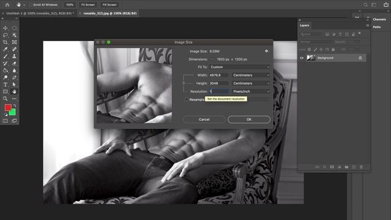Select the ronaldo_3(2).jpg document tab
Image resolution: width=391 pixels, height=220 pixels.
(x=110, y=13)
